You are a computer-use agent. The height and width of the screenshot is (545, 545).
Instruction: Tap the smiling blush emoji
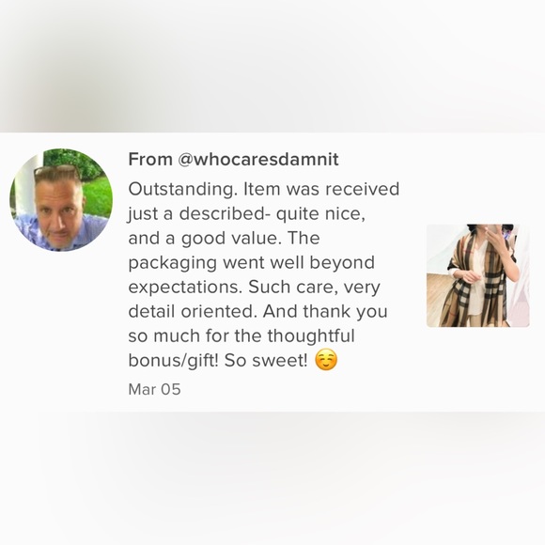point(326,361)
